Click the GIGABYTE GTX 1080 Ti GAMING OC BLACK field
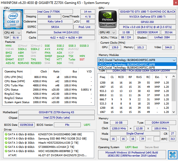 [147, 12]
